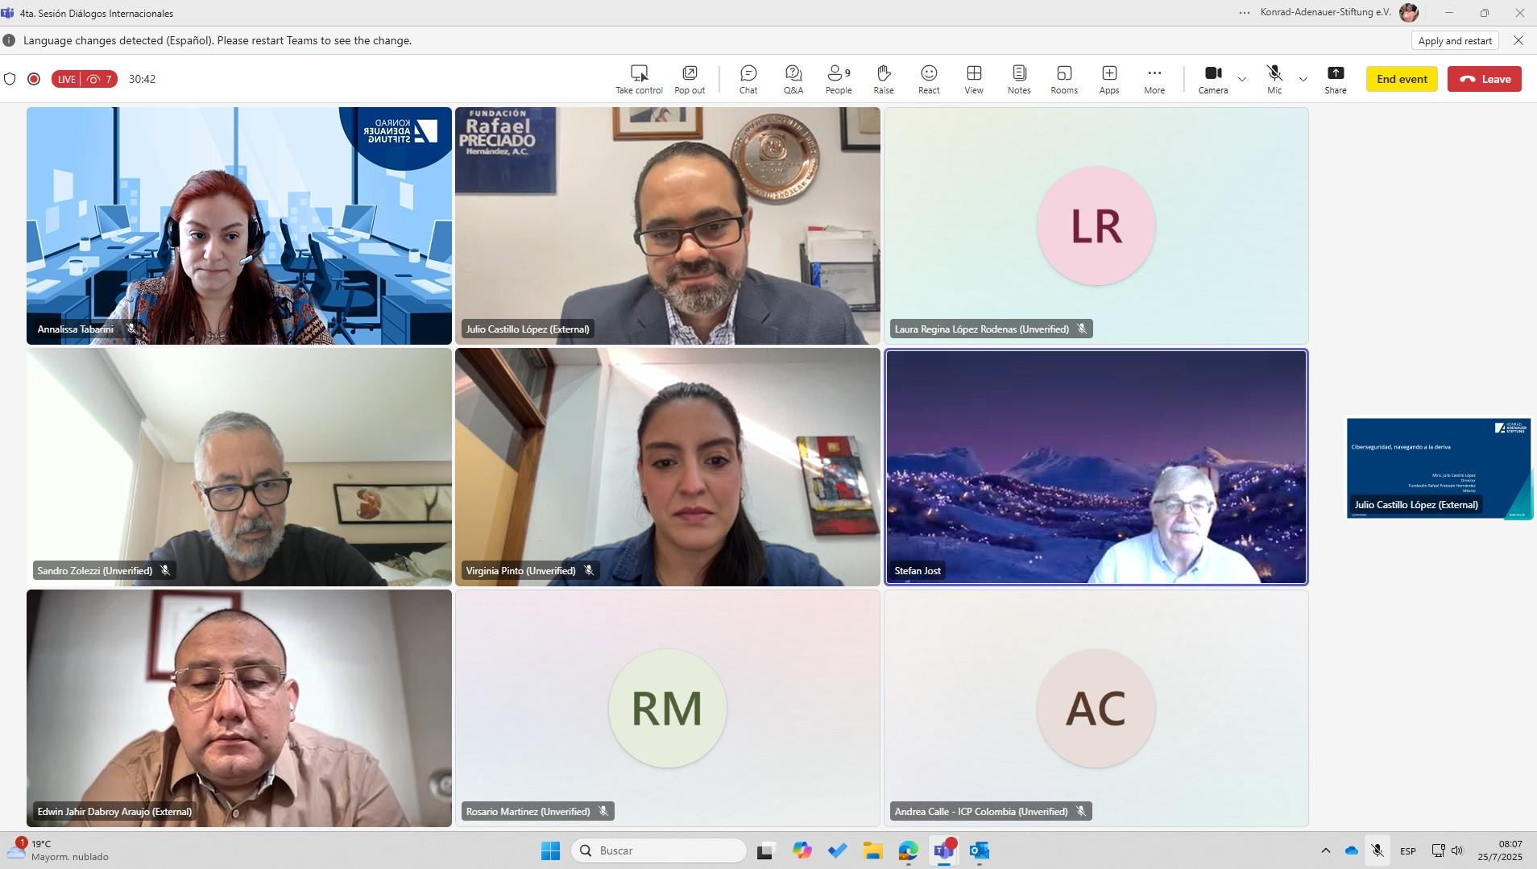This screenshot has width=1537, height=869.
Task: Toggle the Camera on or off
Action: coord(1212,79)
